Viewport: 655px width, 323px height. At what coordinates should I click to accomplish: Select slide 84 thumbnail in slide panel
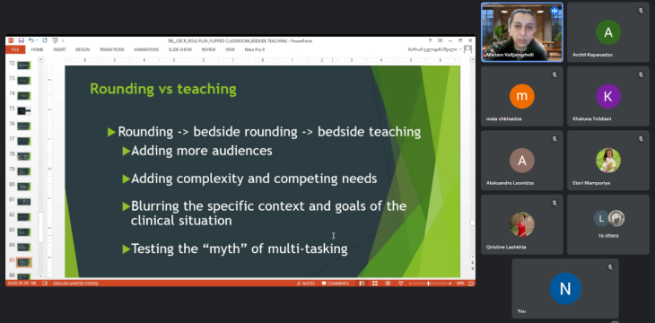(24, 247)
